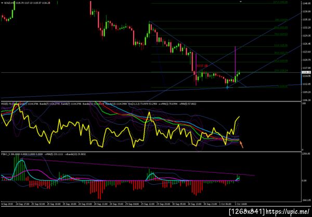Viewport: 312px width, 217px height.
Task: Click the '28 Sep 11:00' time label
Action: pyautogui.click(x=101, y=205)
